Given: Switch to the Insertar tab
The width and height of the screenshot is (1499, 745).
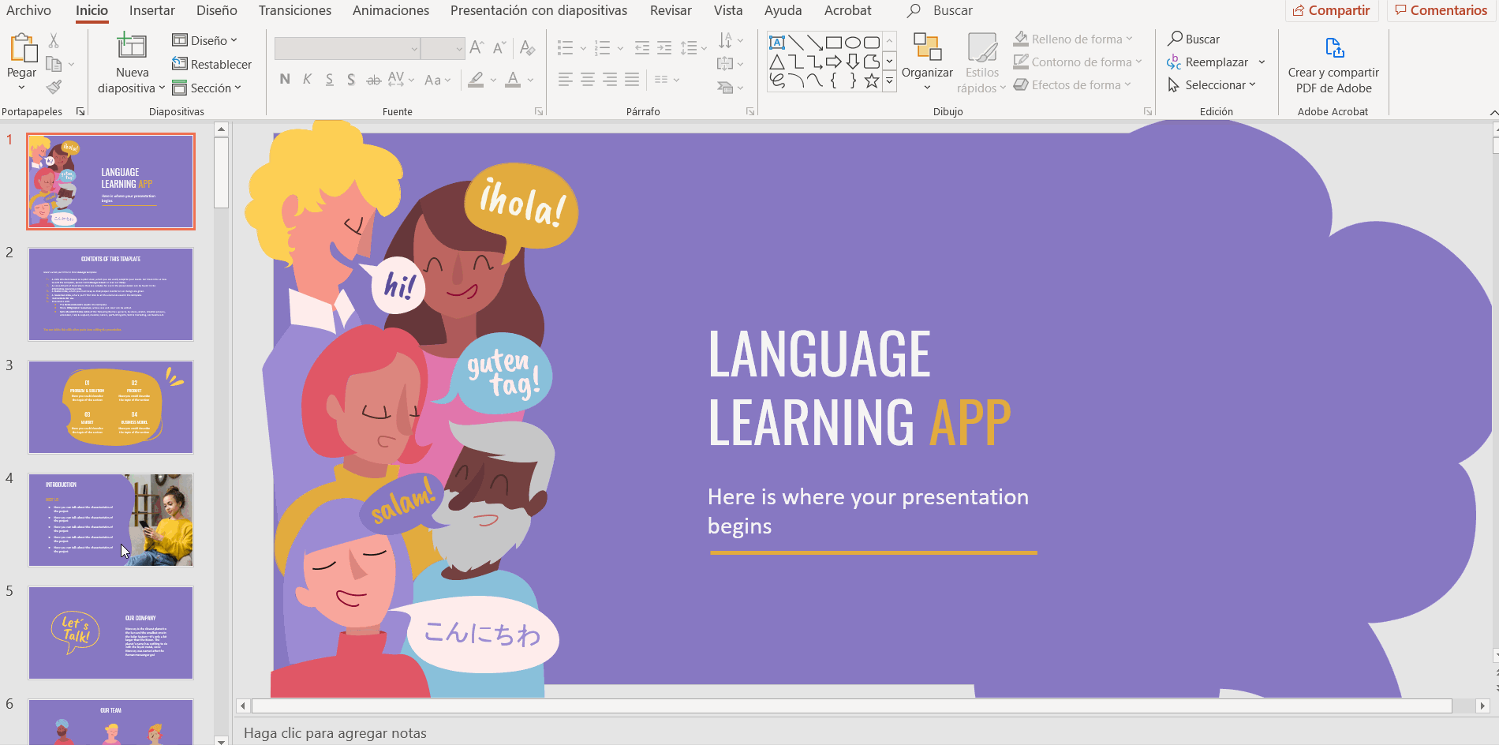Looking at the screenshot, I should click(x=152, y=10).
